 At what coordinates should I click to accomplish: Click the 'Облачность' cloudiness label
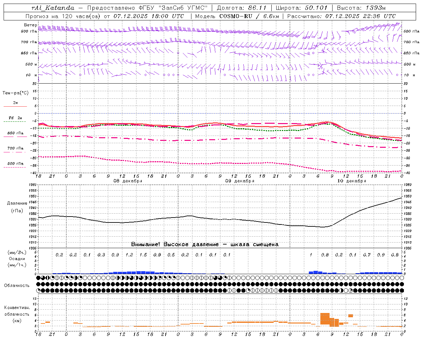coord(17,286)
